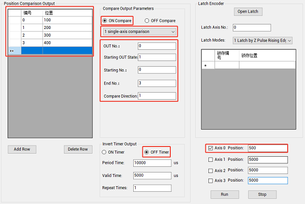Click the Add Row button
This screenshot has height=204, width=305.
[22, 149]
